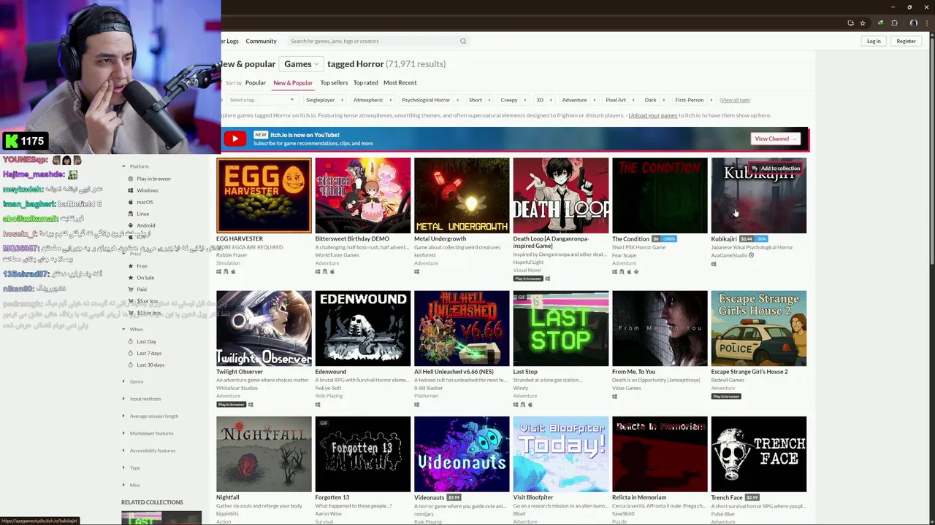Click the search magnifier icon

point(462,41)
